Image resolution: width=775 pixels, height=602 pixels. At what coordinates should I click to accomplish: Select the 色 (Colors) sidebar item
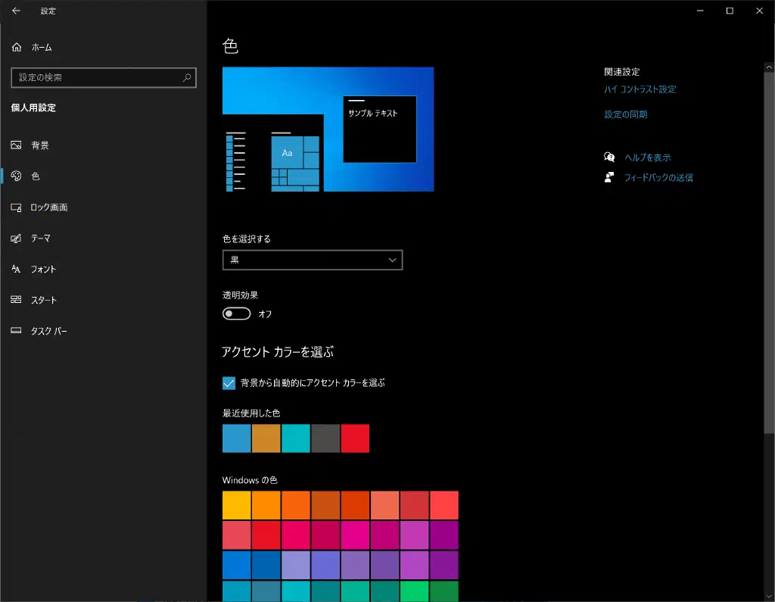tap(35, 176)
